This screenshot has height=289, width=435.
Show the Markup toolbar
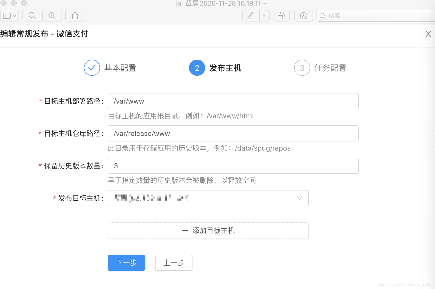[304, 16]
